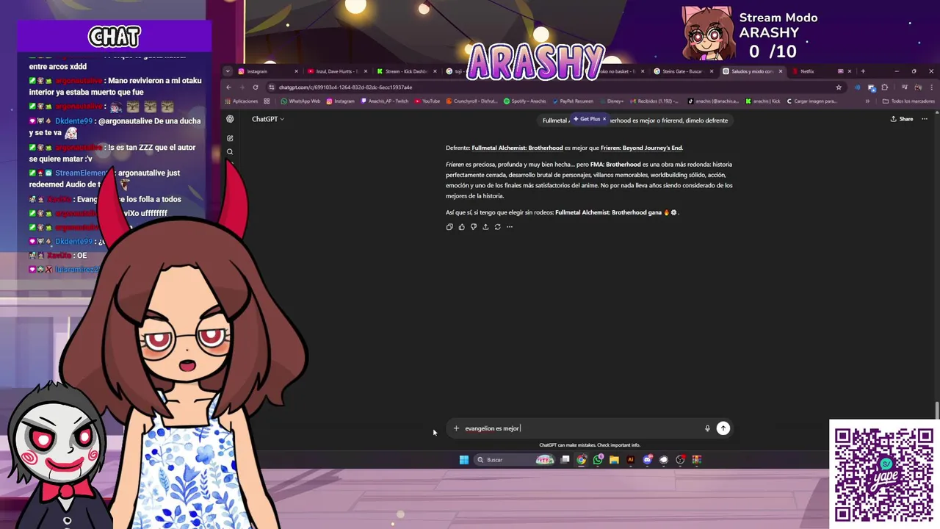Click the browser forward arrow

click(242, 87)
